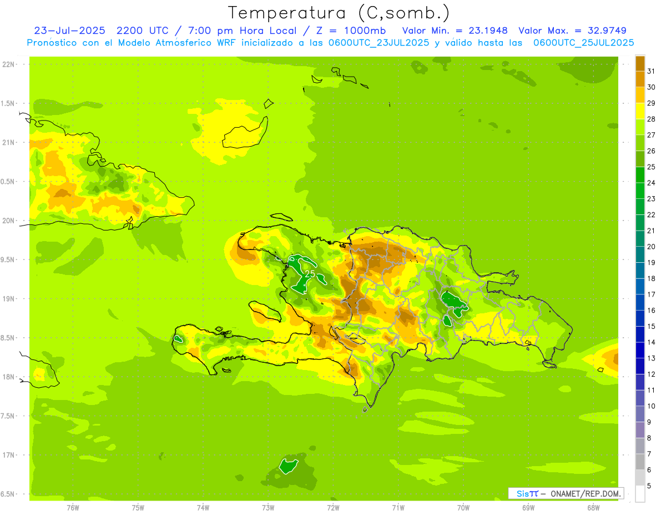Click the '22N' latitude axis label

point(8,64)
